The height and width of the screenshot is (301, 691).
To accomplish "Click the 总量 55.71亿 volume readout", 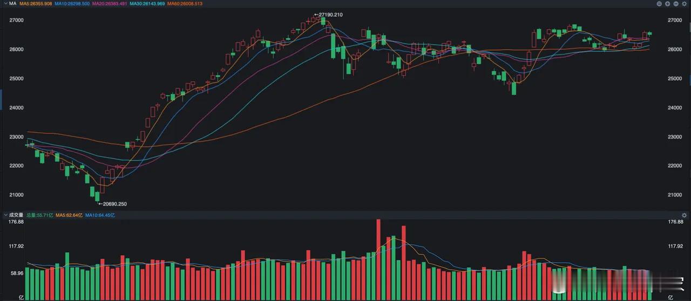I will (x=40, y=215).
